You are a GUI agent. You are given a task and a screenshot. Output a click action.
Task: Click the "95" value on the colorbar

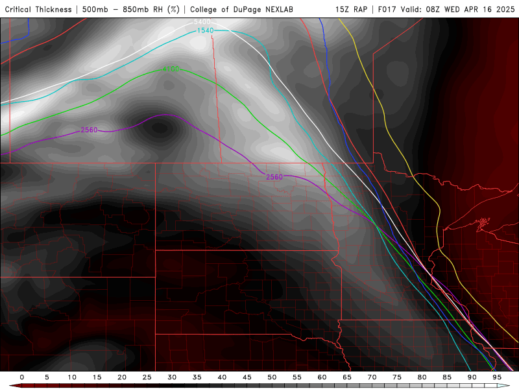[497, 377]
